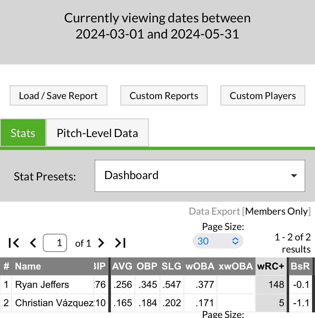Sort the table by BsR column
Image resolution: width=315 pixels, height=318 pixels.
(x=300, y=266)
